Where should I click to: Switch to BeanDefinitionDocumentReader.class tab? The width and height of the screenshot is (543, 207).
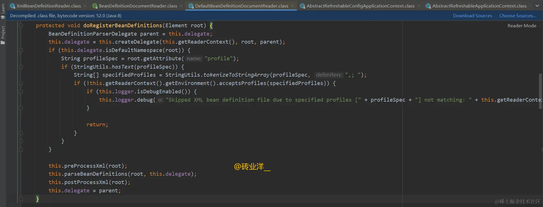pos(138,6)
